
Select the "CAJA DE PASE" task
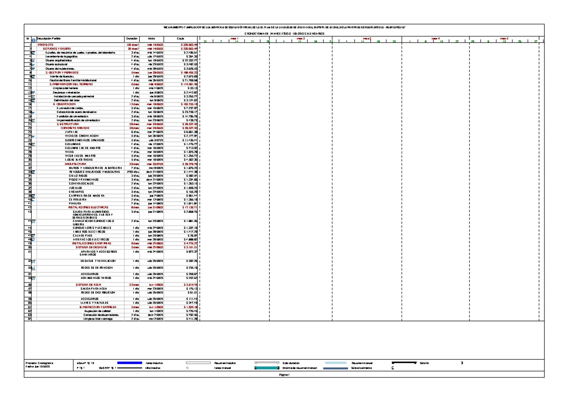pyautogui.click(x=82, y=236)
